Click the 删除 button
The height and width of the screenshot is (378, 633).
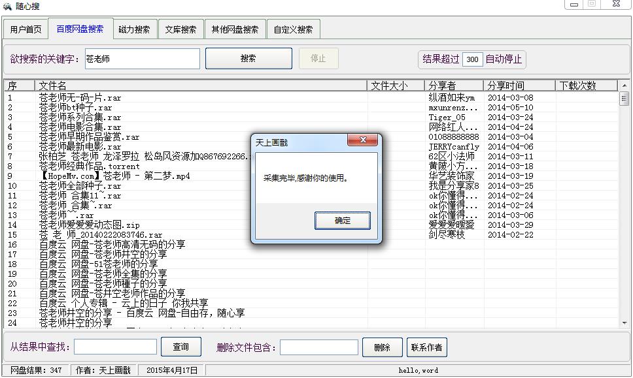(382, 347)
